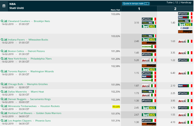The width and height of the screenshot is (194, 126).
Task: Click Betclic logo in New York Knicks row
Action: tap(149, 60)
